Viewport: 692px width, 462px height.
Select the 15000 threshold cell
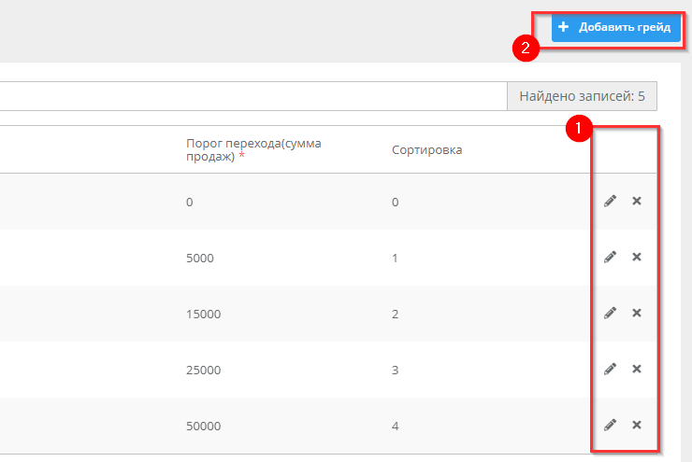click(x=203, y=314)
